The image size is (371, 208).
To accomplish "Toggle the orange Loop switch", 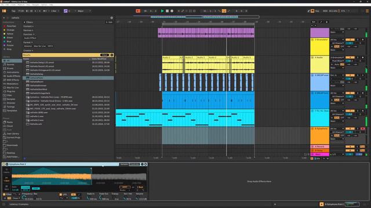I will (x=224, y=11).
